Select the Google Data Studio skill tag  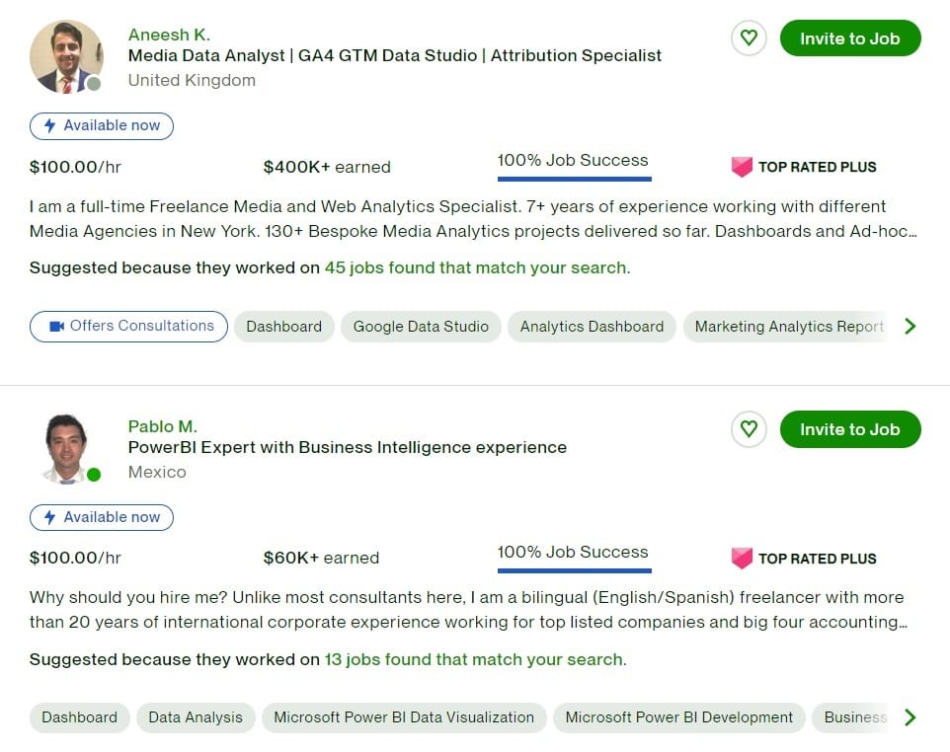[x=421, y=327]
